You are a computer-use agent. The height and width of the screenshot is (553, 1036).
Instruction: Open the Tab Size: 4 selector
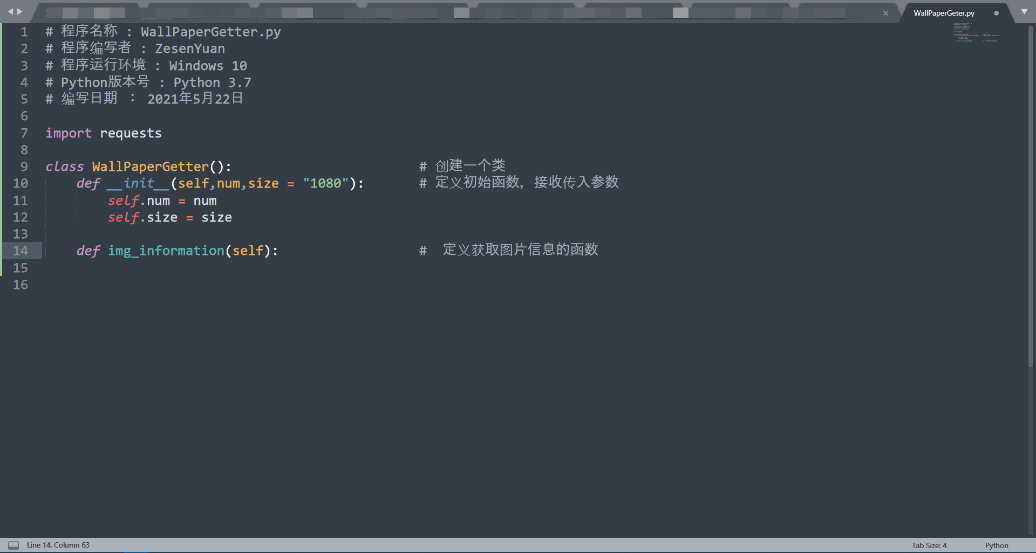(929, 545)
